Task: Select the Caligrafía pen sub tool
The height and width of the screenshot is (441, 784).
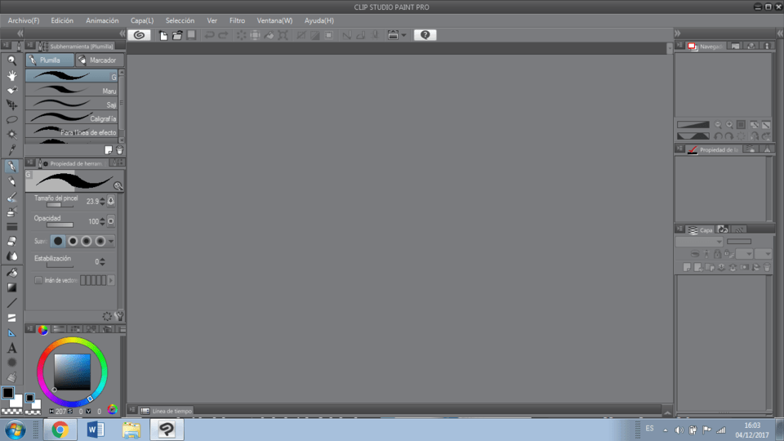Action: (x=72, y=118)
